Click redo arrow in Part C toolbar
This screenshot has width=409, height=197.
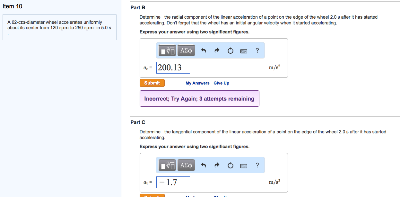pos(217,165)
